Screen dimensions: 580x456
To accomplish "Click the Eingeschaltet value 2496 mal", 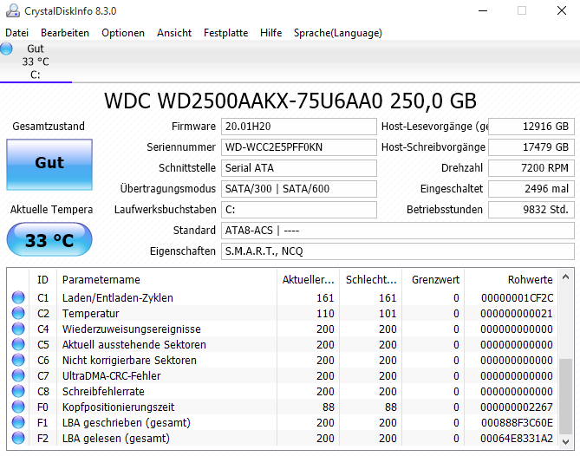I will point(531,189).
